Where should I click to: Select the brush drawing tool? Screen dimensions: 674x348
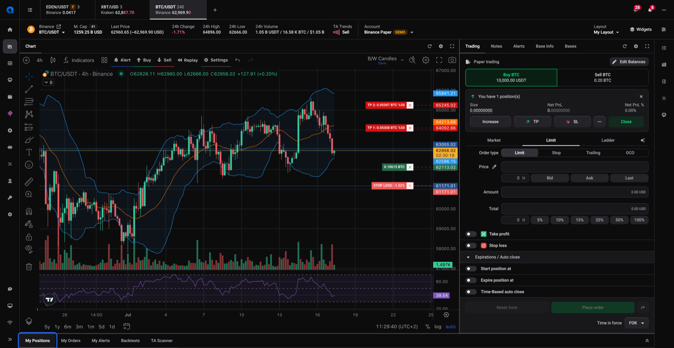point(29,140)
